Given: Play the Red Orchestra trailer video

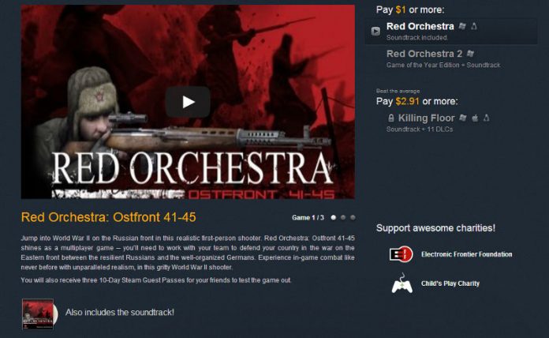Looking at the screenshot, I should [188, 102].
